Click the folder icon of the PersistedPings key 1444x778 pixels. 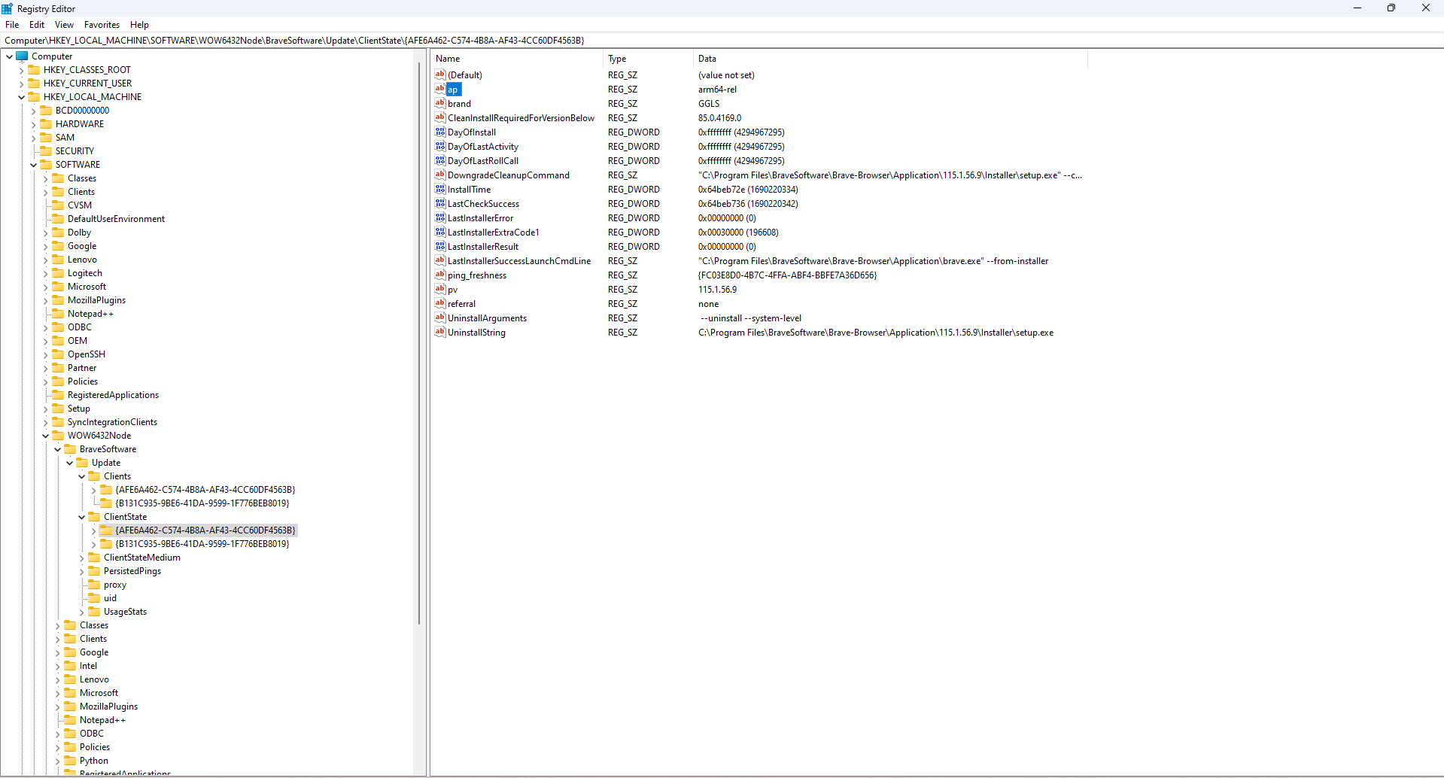tap(94, 571)
